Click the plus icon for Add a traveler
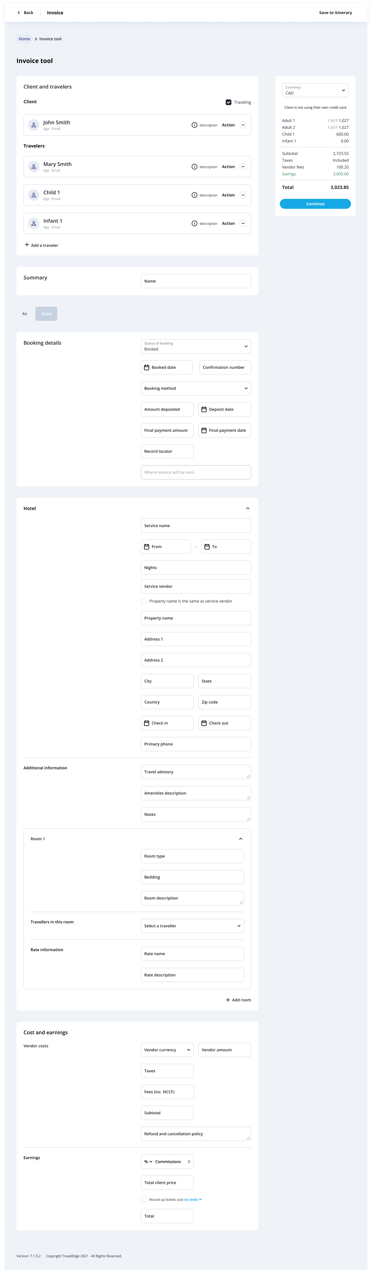The height and width of the screenshot is (1270, 372). pos(27,245)
